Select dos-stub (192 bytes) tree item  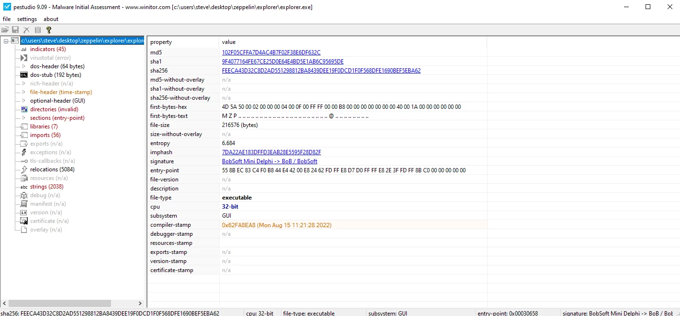[56, 75]
